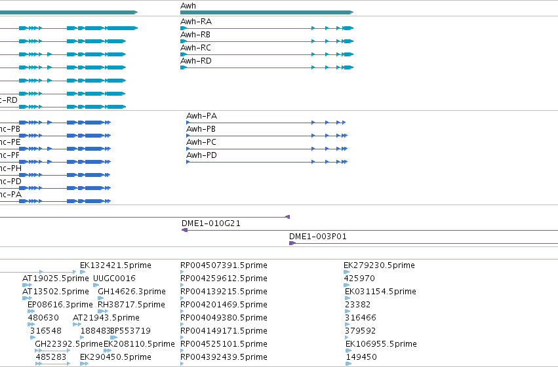This screenshot has width=558, height=367.
Task: Open label RP004139215.5prime
Action: coord(224,292)
